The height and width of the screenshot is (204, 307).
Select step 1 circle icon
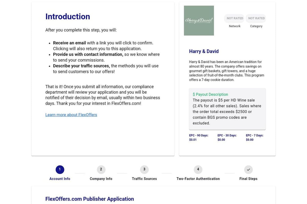[x=60, y=169]
